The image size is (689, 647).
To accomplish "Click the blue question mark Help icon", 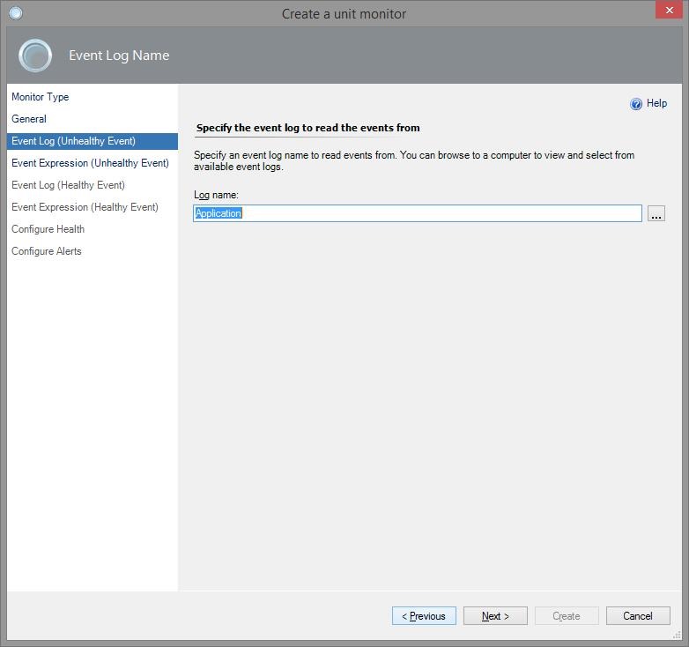I will pyautogui.click(x=636, y=104).
